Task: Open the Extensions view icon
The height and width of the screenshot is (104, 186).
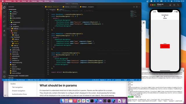Action: tap(4, 26)
